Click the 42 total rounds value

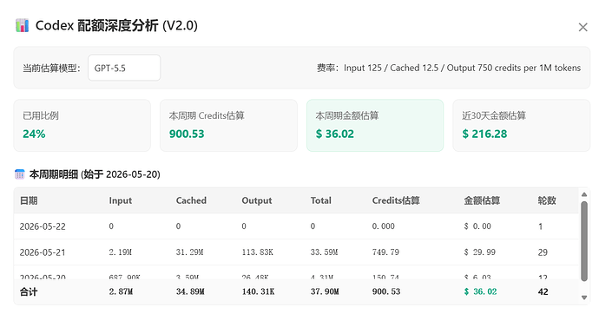click(x=543, y=291)
